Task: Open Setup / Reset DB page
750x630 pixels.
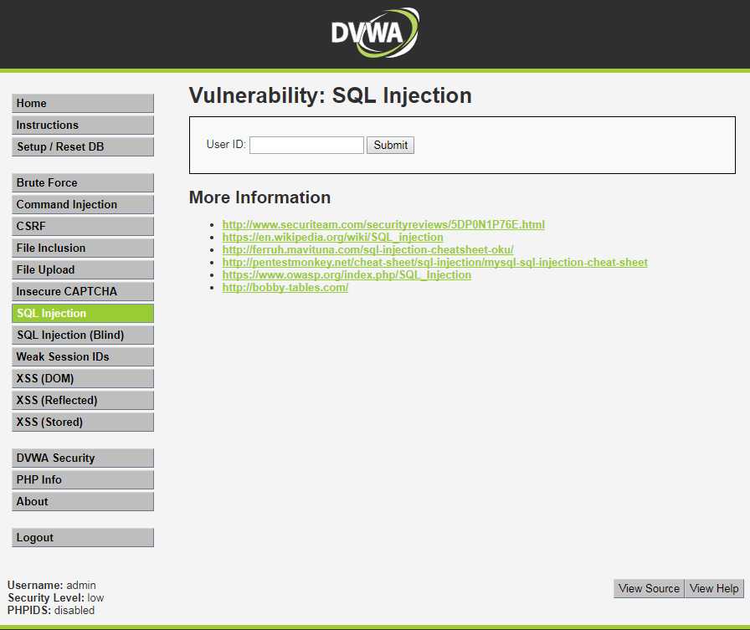Action: coord(83,146)
